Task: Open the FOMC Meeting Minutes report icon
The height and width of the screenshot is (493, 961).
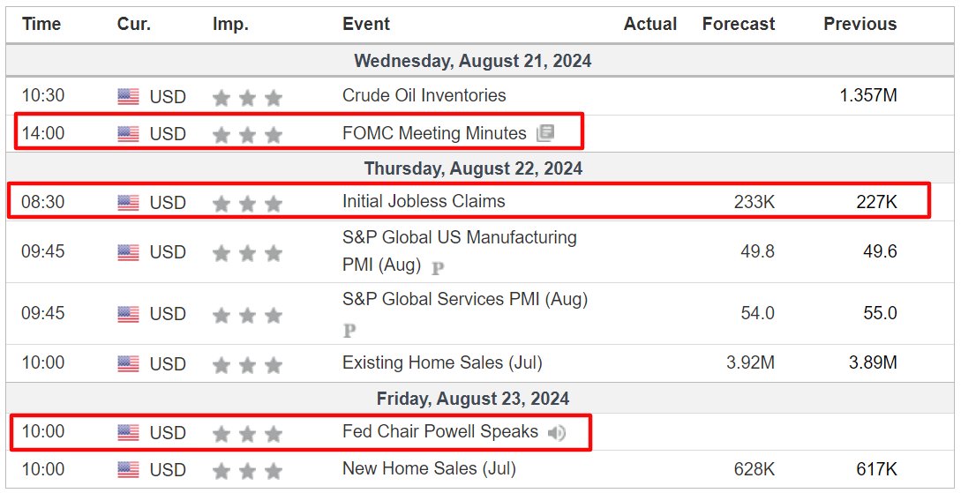Action: [545, 133]
